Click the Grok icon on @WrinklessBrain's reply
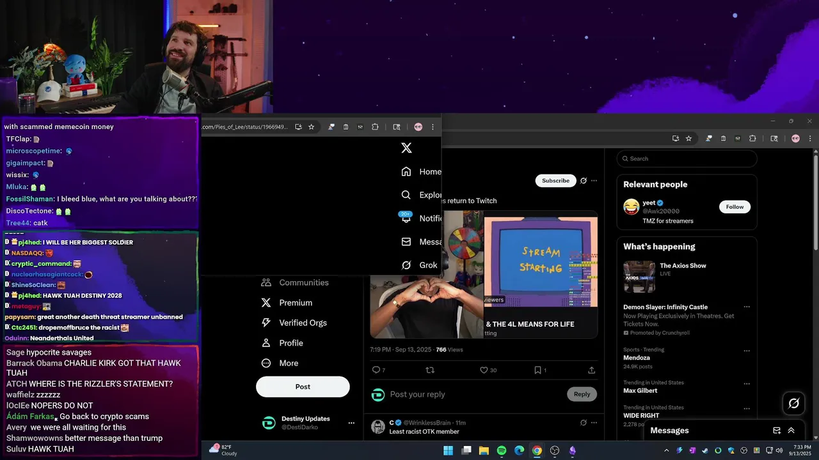Viewport: 819px width, 460px height. (584, 422)
